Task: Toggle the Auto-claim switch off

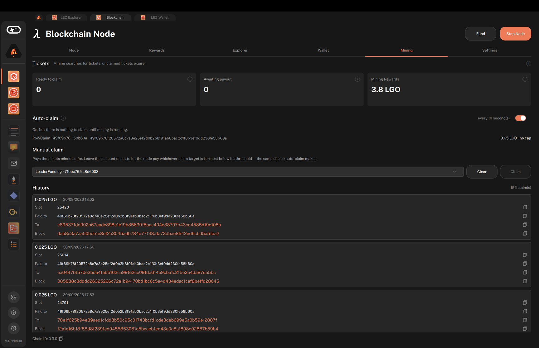Action: [521, 118]
